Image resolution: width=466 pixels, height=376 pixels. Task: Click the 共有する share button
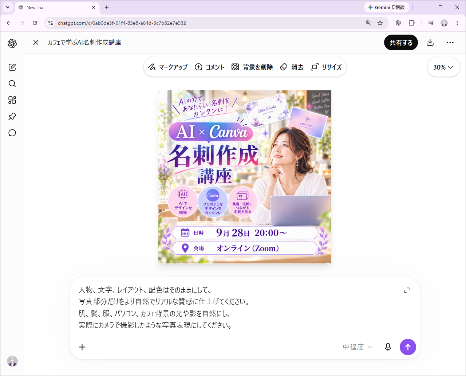tap(401, 43)
